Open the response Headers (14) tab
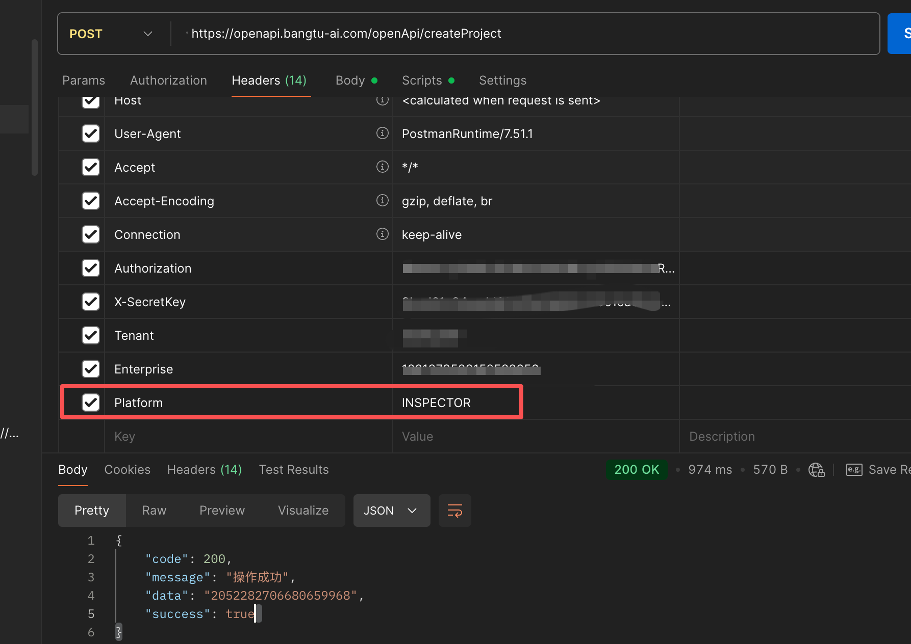Viewport: 911px width, 644px height. [x=205, y=470]
